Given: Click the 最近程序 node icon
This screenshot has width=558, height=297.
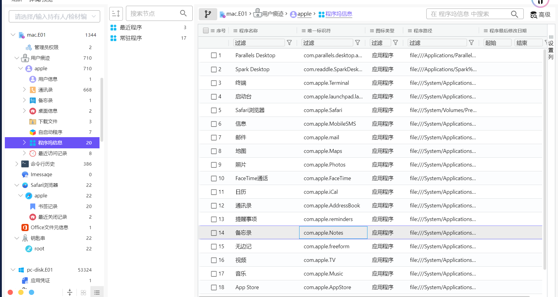Looking at the screenshot, I should [113, 28].
